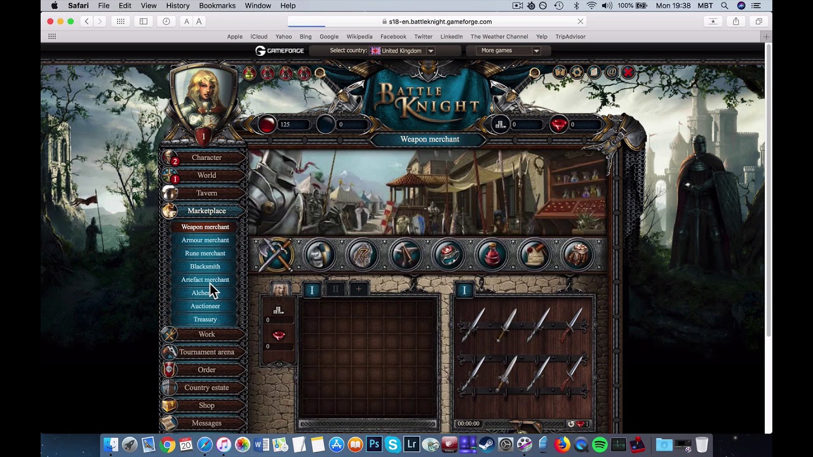Screen dimensions: 813x457
Task: Open Photoshop from the Dock
Action: [373, 445]
